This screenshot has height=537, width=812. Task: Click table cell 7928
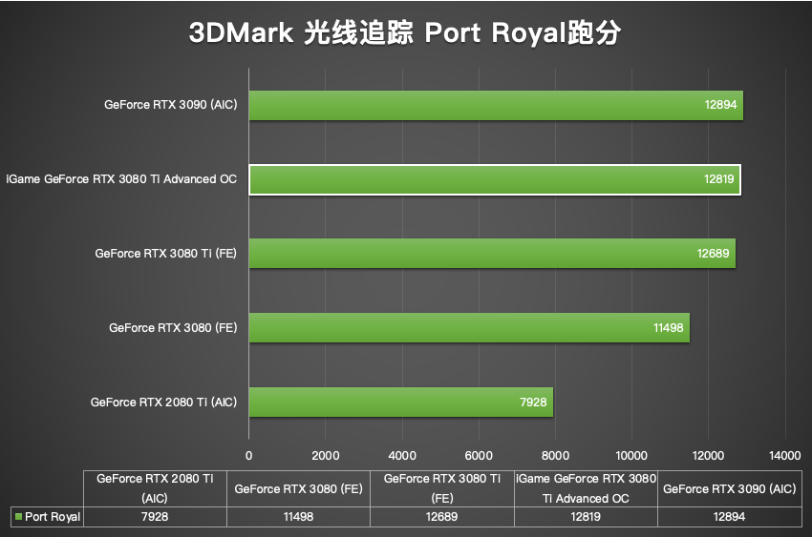[155, 517]
